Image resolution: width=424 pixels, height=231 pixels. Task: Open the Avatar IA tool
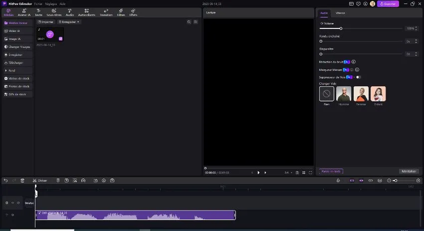click(24, 12)
